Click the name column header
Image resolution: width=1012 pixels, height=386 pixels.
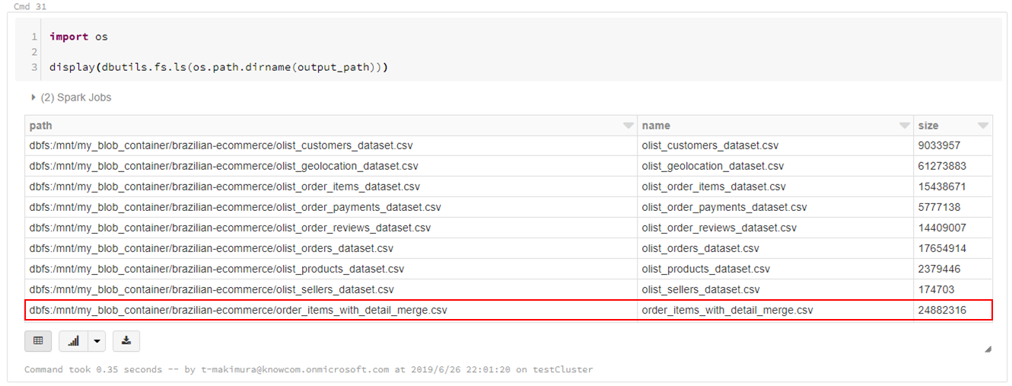pos(656,126)
